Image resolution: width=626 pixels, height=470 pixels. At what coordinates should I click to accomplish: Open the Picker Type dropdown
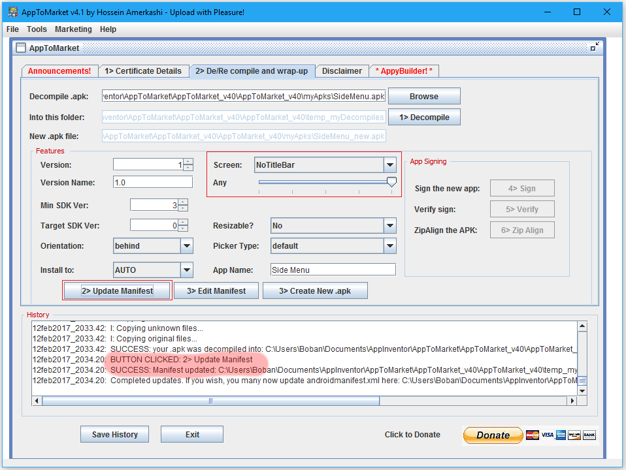389,246
